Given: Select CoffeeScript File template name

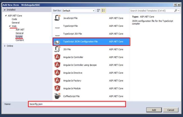Looking at the screenshot, I should (71, 96).
